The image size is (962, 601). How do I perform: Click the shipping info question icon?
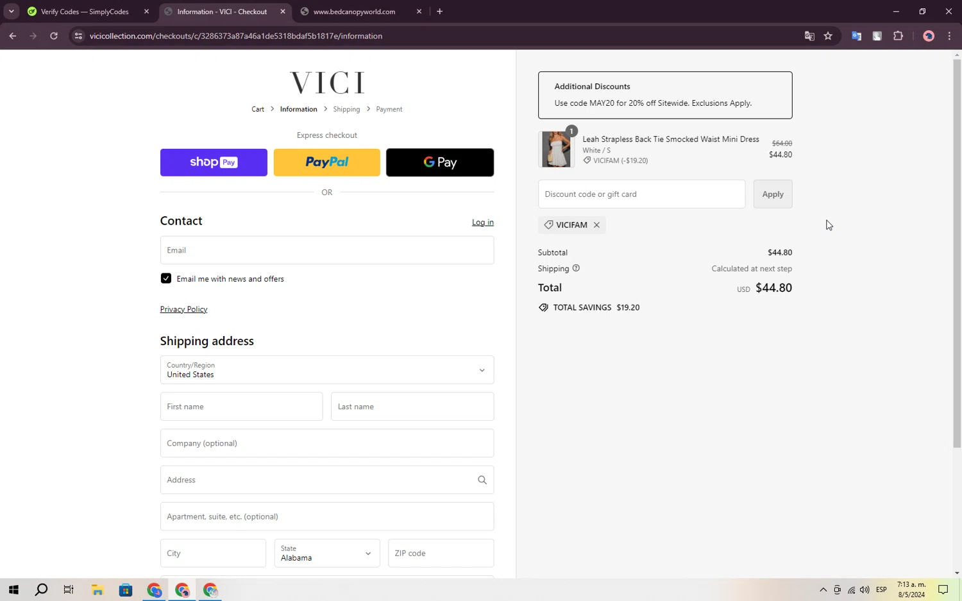coord(576,268)
